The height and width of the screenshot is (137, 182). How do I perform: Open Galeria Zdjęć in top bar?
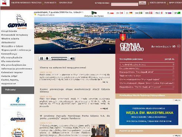pyautogui.click(x=66, y=3)
